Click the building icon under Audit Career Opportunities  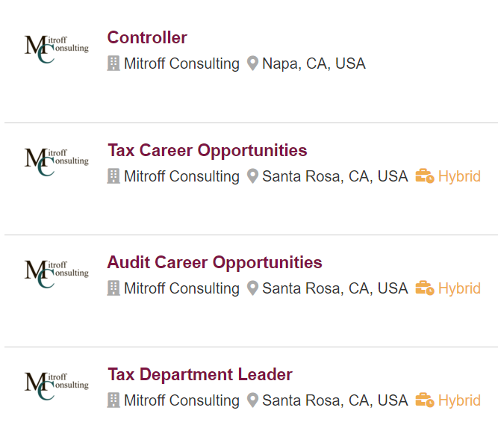113,288
